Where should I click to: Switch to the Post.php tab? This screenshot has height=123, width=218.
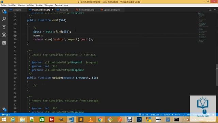64,10
